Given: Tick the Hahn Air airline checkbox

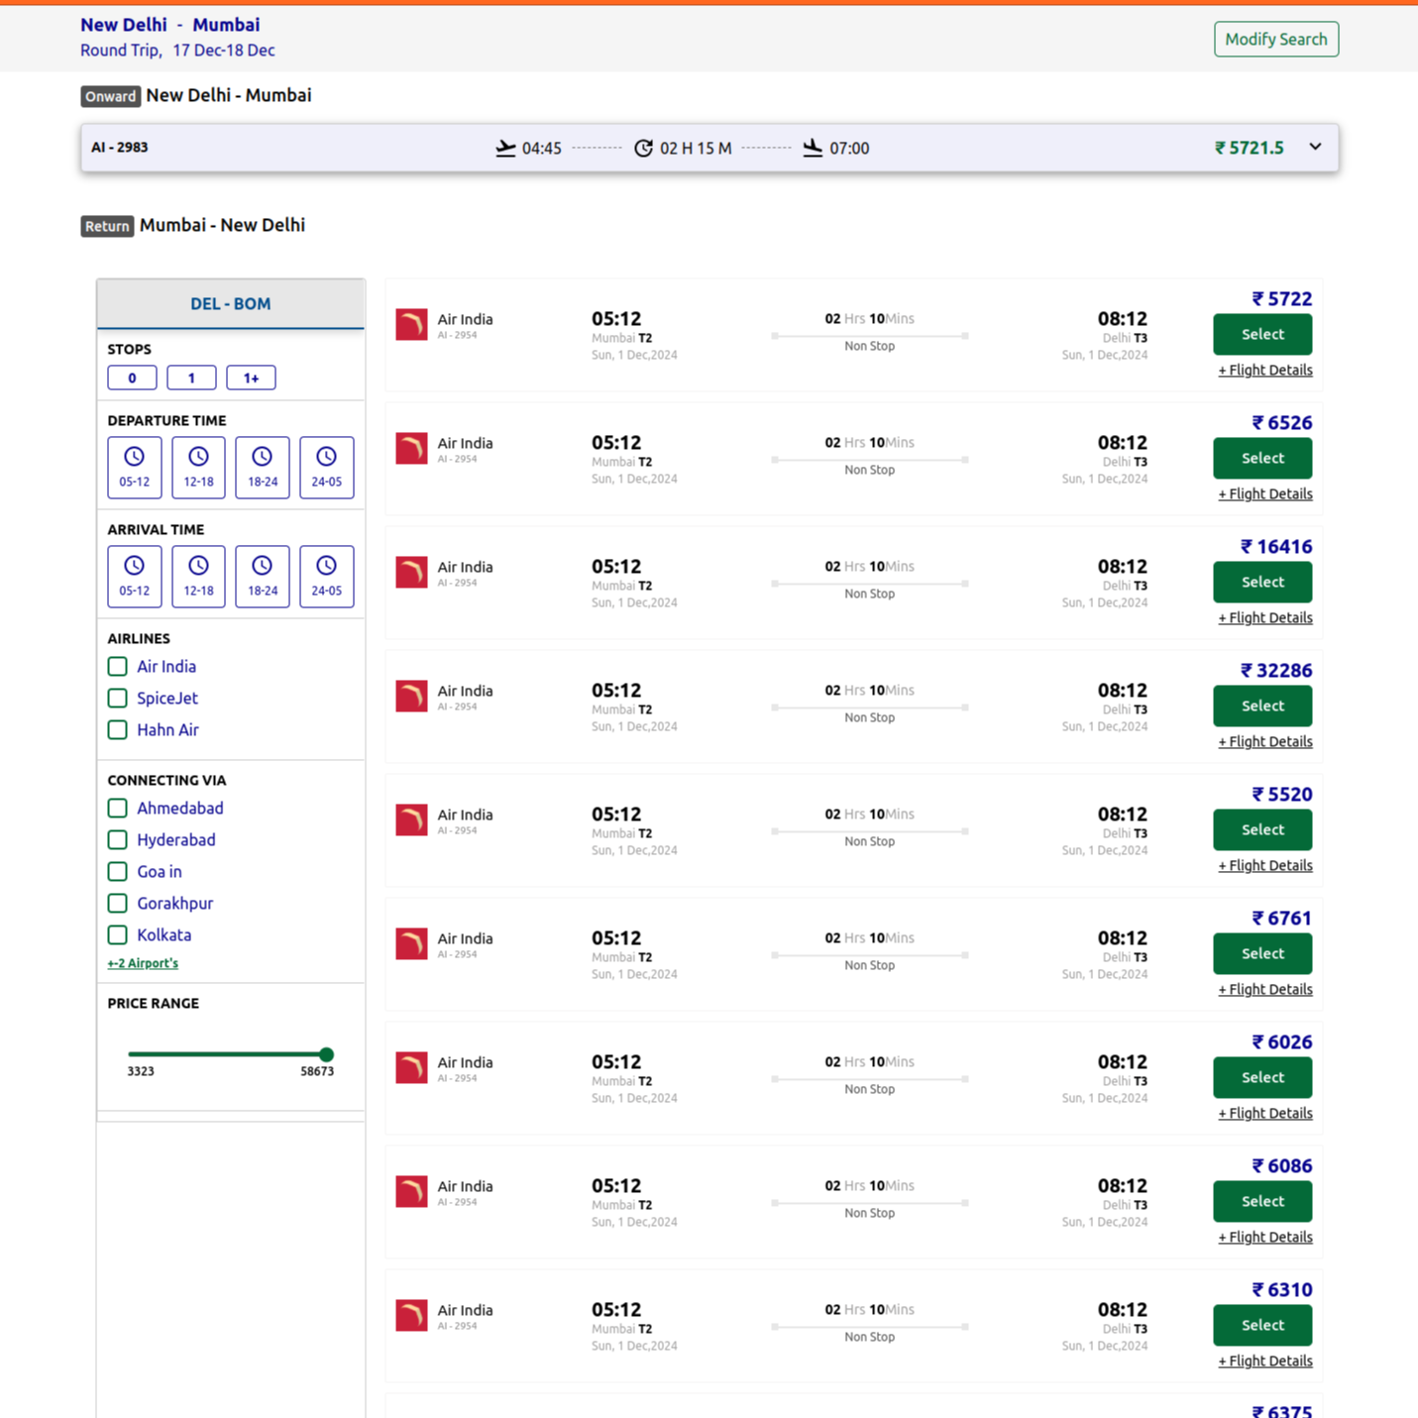Looking at the screenshot, I should [118, 730].
